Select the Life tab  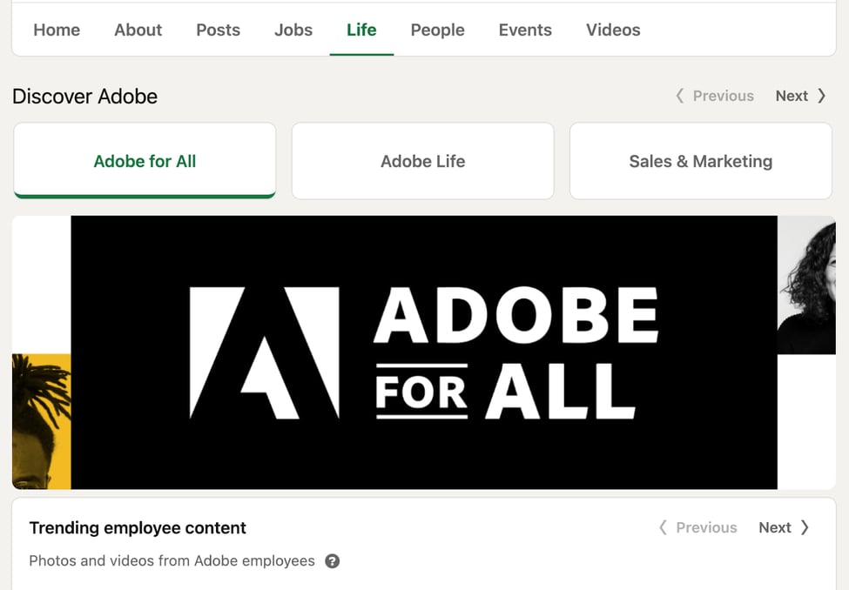pos(361,30)
